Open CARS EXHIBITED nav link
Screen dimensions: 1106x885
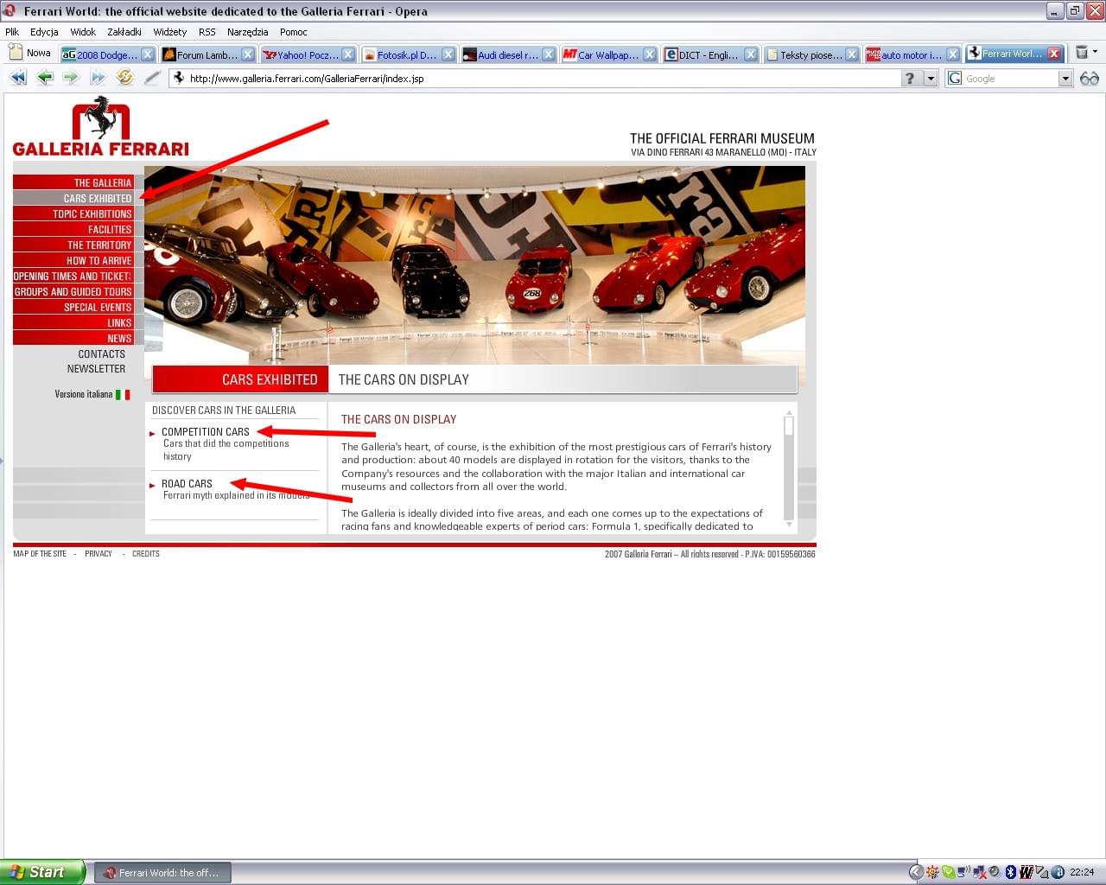tap(73, 198)
